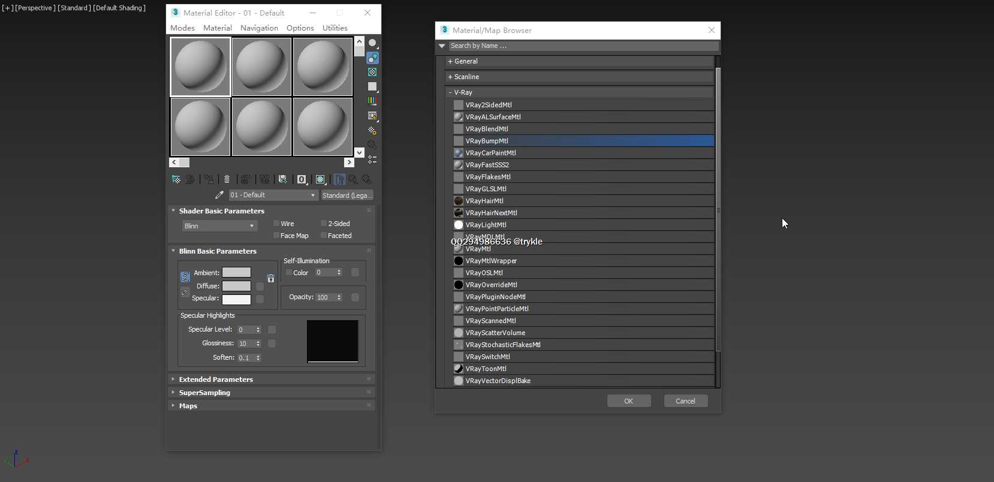
Task: Enable Self-Illumination Color checkbox
Action: click(x=289, y=273)
